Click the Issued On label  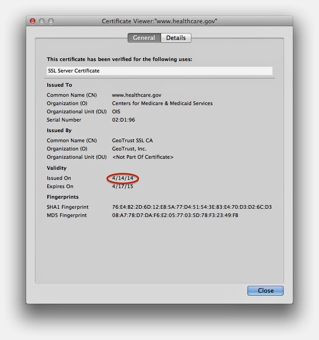pos(59,178)
